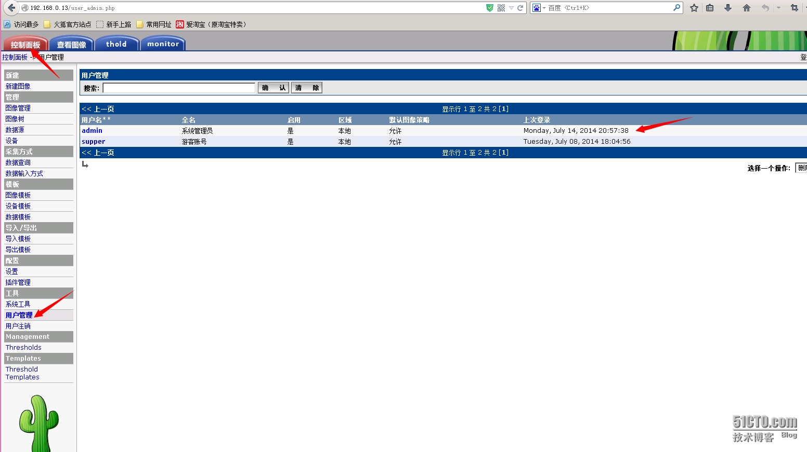Screen dimensions: 807x452
Task: Click the 确认 search button
Action: pos(274,88)
